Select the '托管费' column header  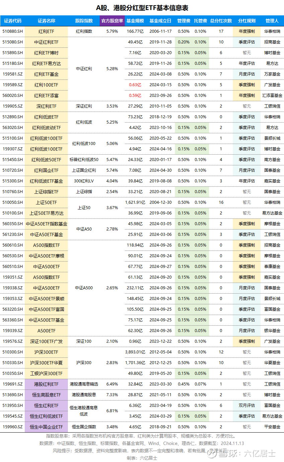[x=200, y=21]
